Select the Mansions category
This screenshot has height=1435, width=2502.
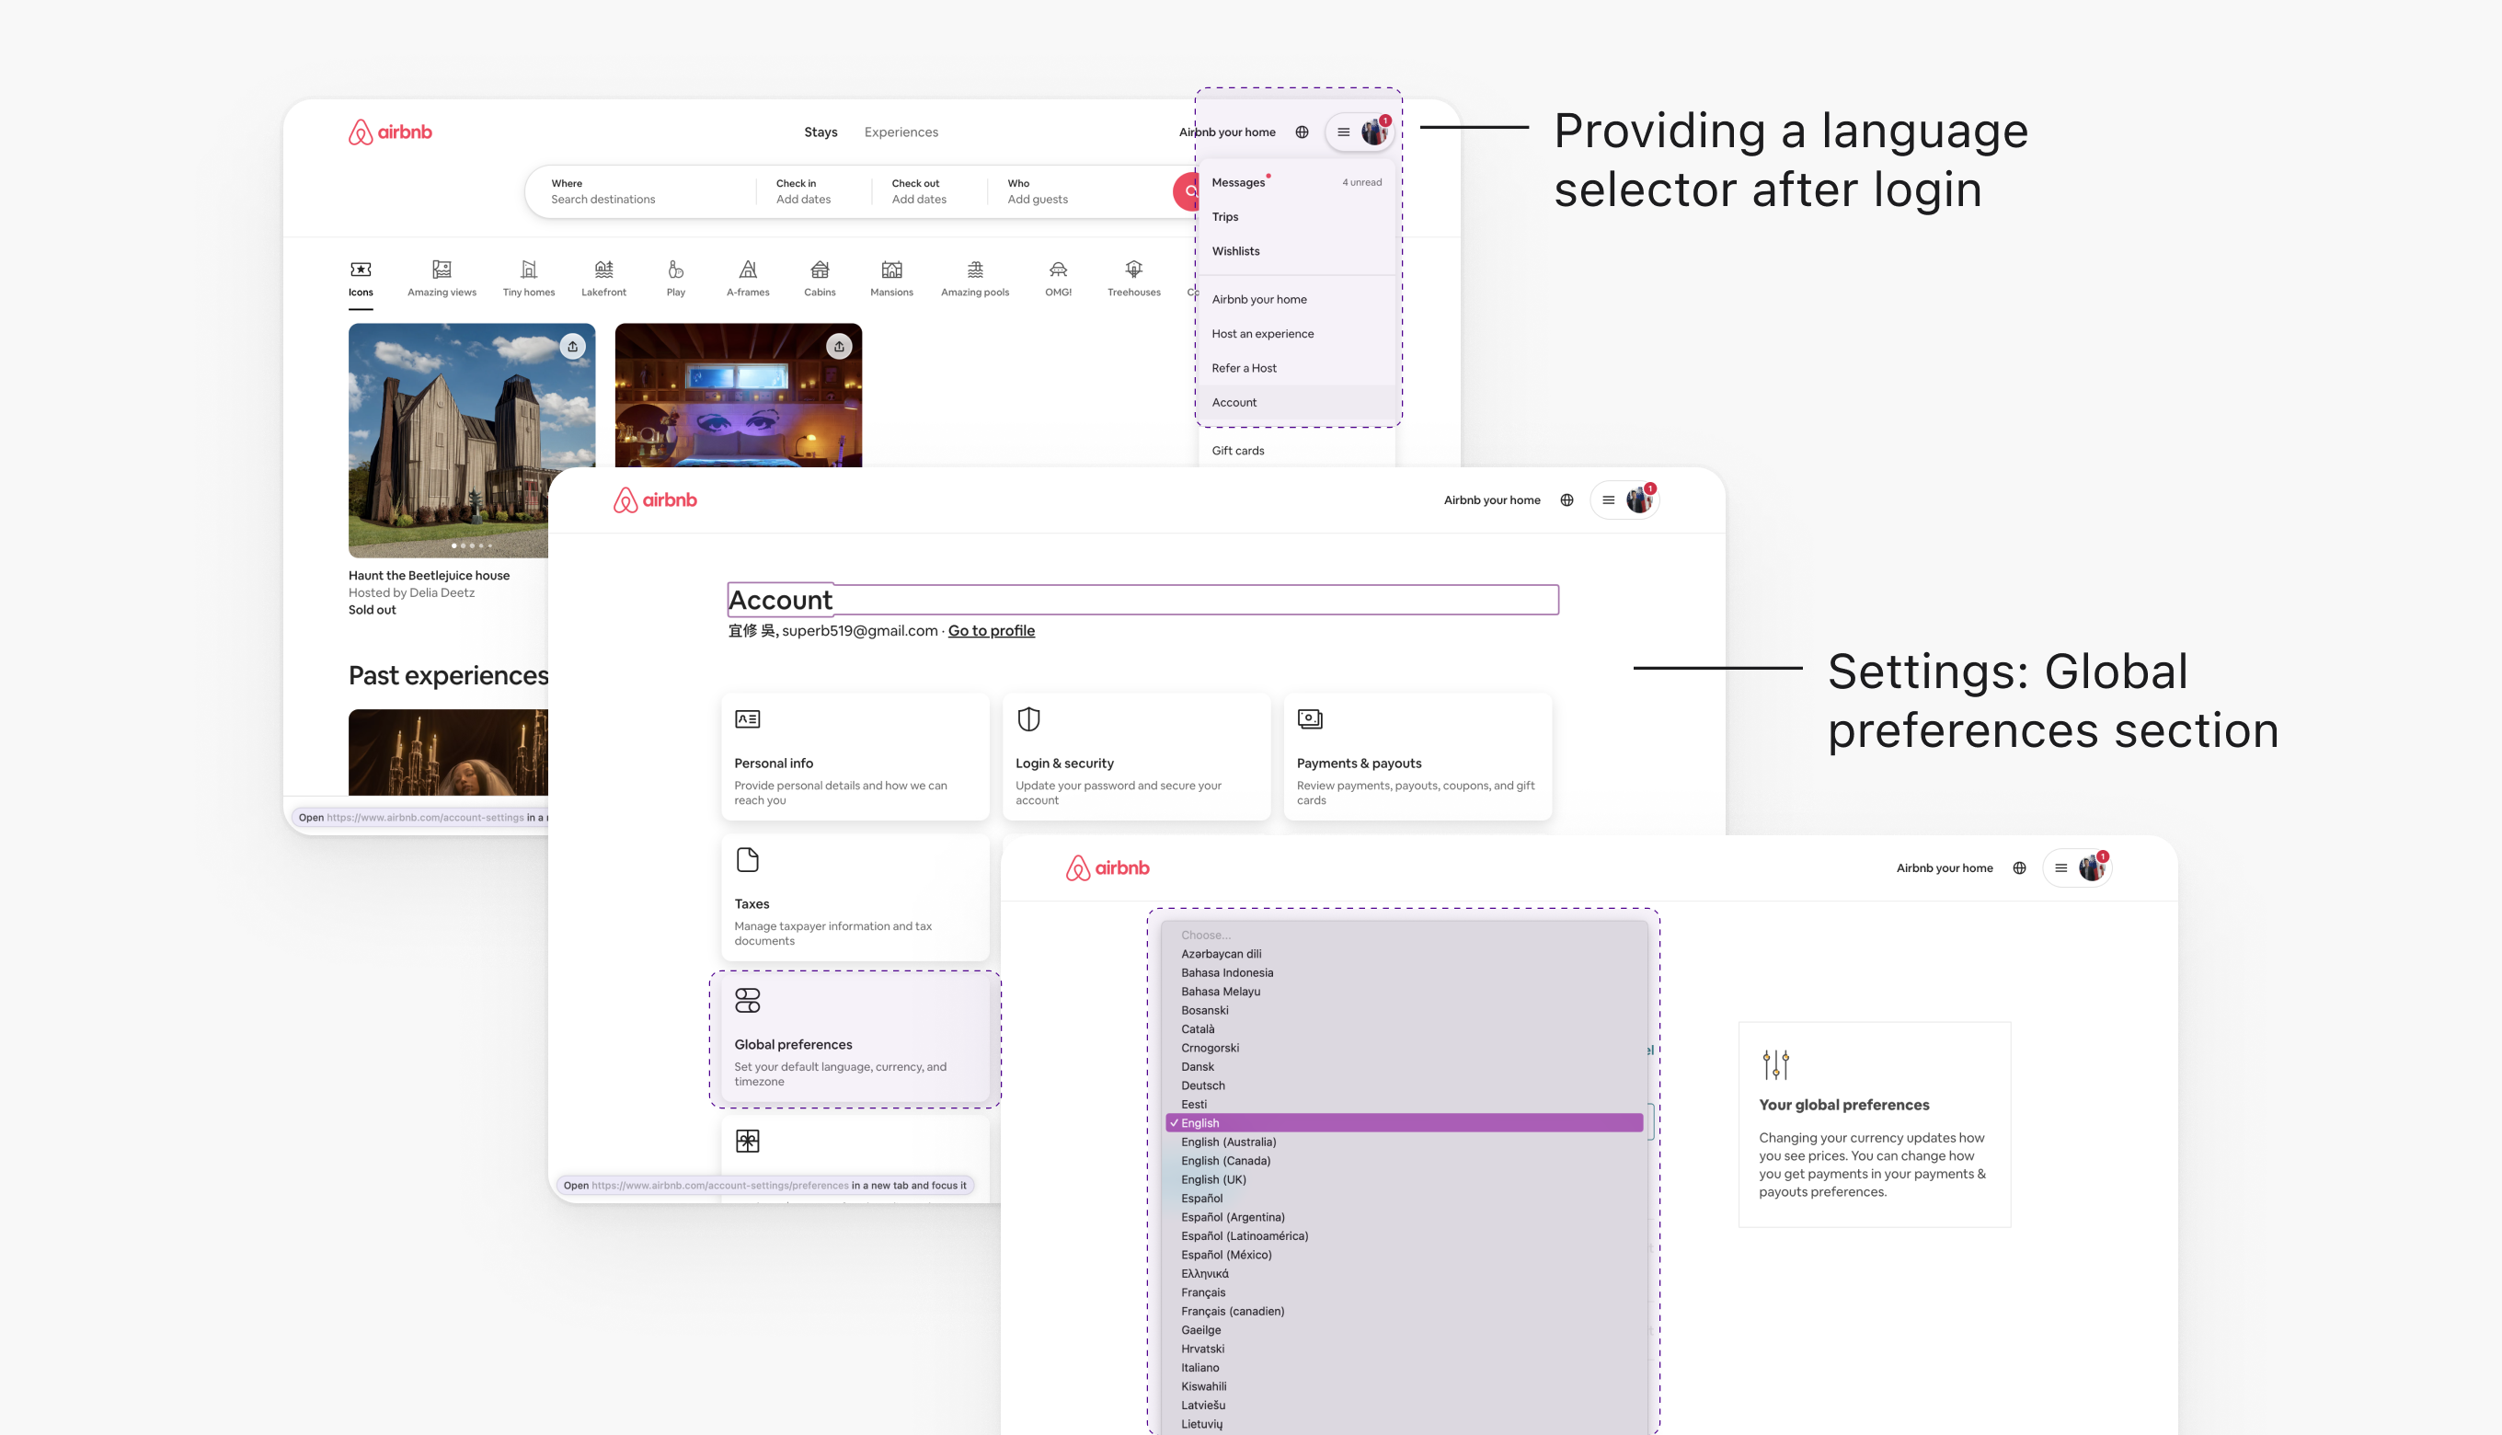[892, 279]
